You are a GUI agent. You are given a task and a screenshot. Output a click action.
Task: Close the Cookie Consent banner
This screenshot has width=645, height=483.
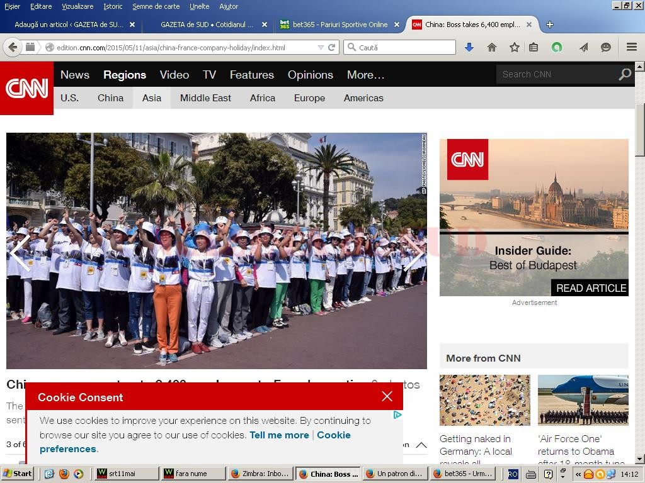pos(387,396)
